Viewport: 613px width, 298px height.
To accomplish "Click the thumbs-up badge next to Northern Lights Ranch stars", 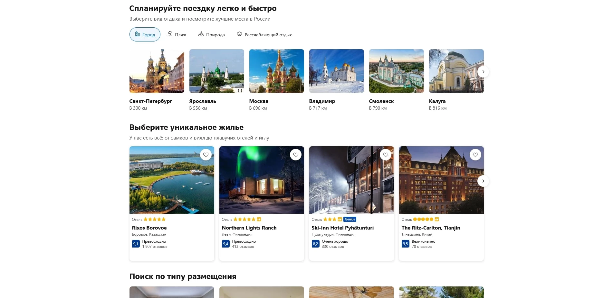I will (x=260, y=219).
